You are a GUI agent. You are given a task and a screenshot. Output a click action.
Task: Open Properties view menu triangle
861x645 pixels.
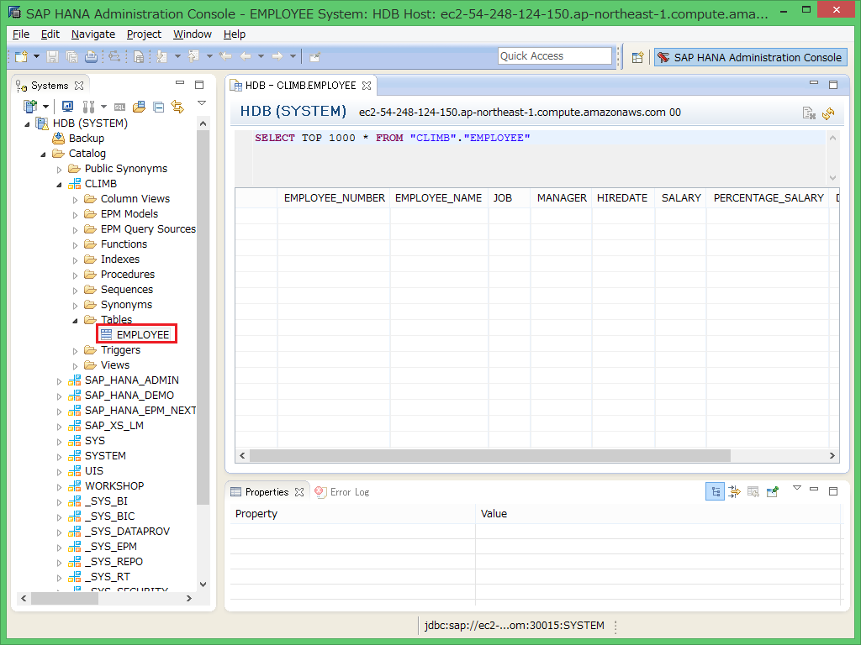(797, 488)
